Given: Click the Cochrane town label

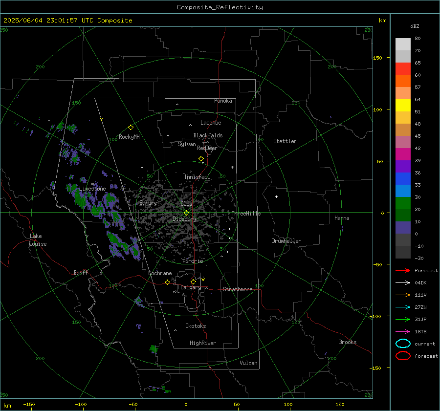Looking at the screenshot, I should pos(160,273).
